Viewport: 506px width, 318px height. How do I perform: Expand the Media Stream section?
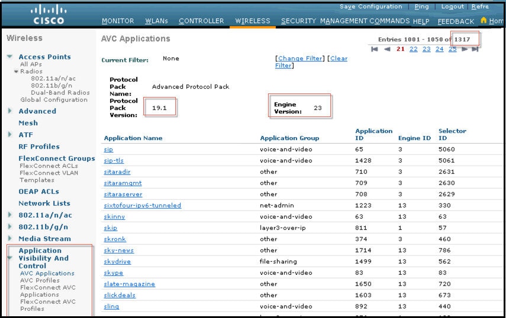coord(9,238)
